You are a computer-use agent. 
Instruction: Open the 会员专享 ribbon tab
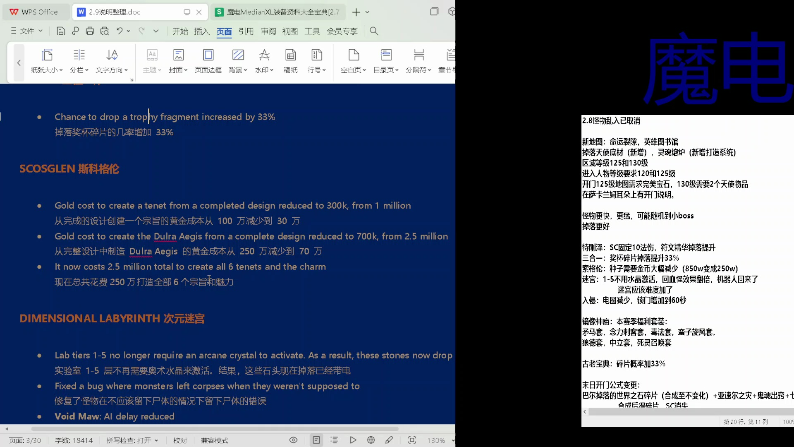342,31
